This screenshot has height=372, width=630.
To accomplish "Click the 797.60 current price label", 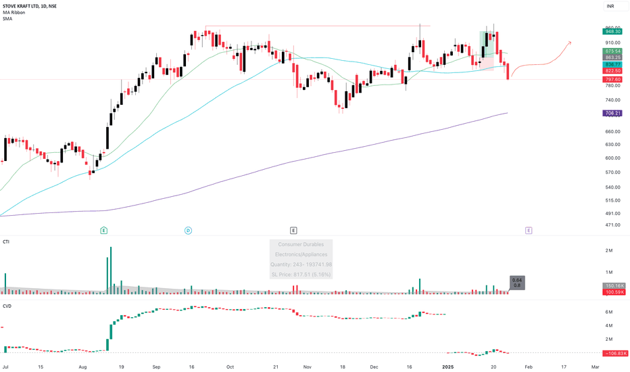I will [x=612, y=80].
